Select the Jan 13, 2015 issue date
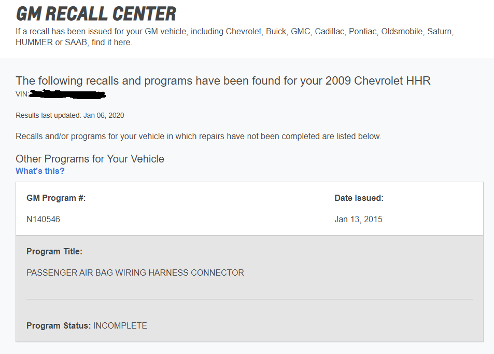This screenshot has height=354, width=494. [x=358, y=220]
